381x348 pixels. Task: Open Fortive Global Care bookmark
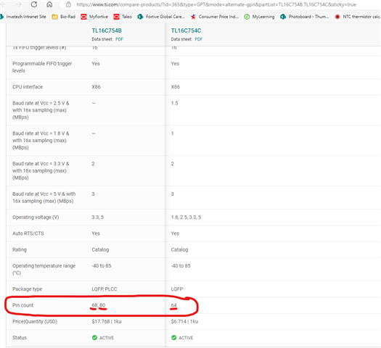[161, 17]
